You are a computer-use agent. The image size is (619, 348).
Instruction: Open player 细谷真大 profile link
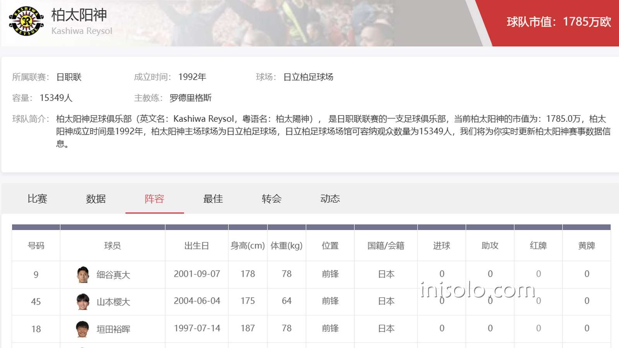pos(113,275)
